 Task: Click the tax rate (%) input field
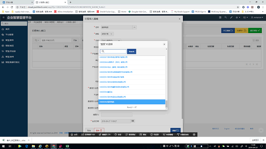pos(117,115)
